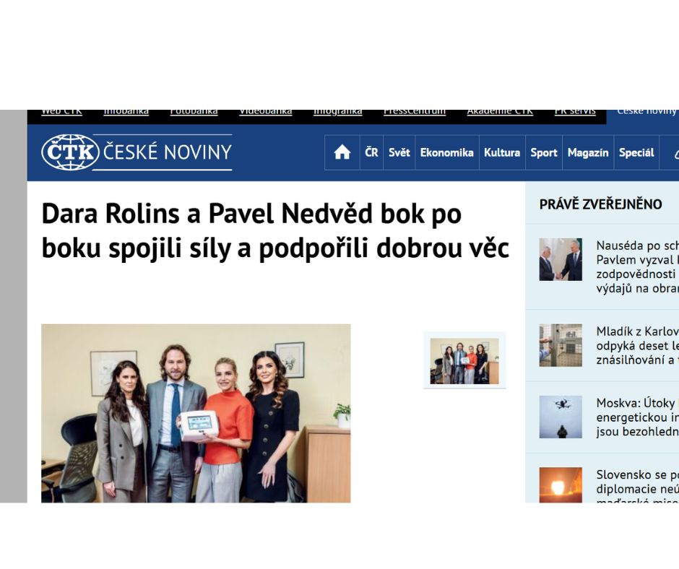
Task: Click the ČTK České noviny logo
Action: pos(137,152)
